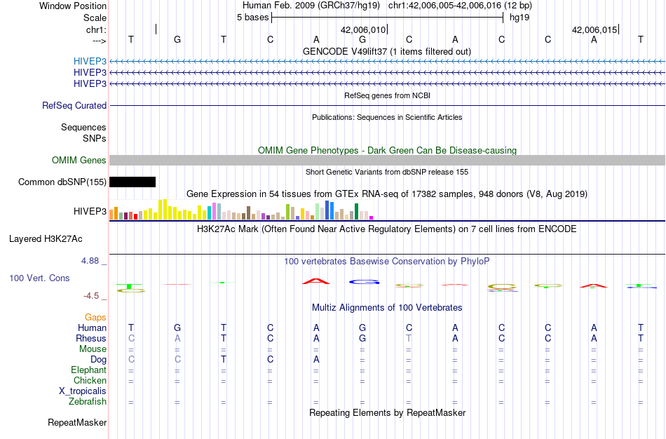
Task: Open the 'RefSeq Curated' track label
Action: (74, 105)
